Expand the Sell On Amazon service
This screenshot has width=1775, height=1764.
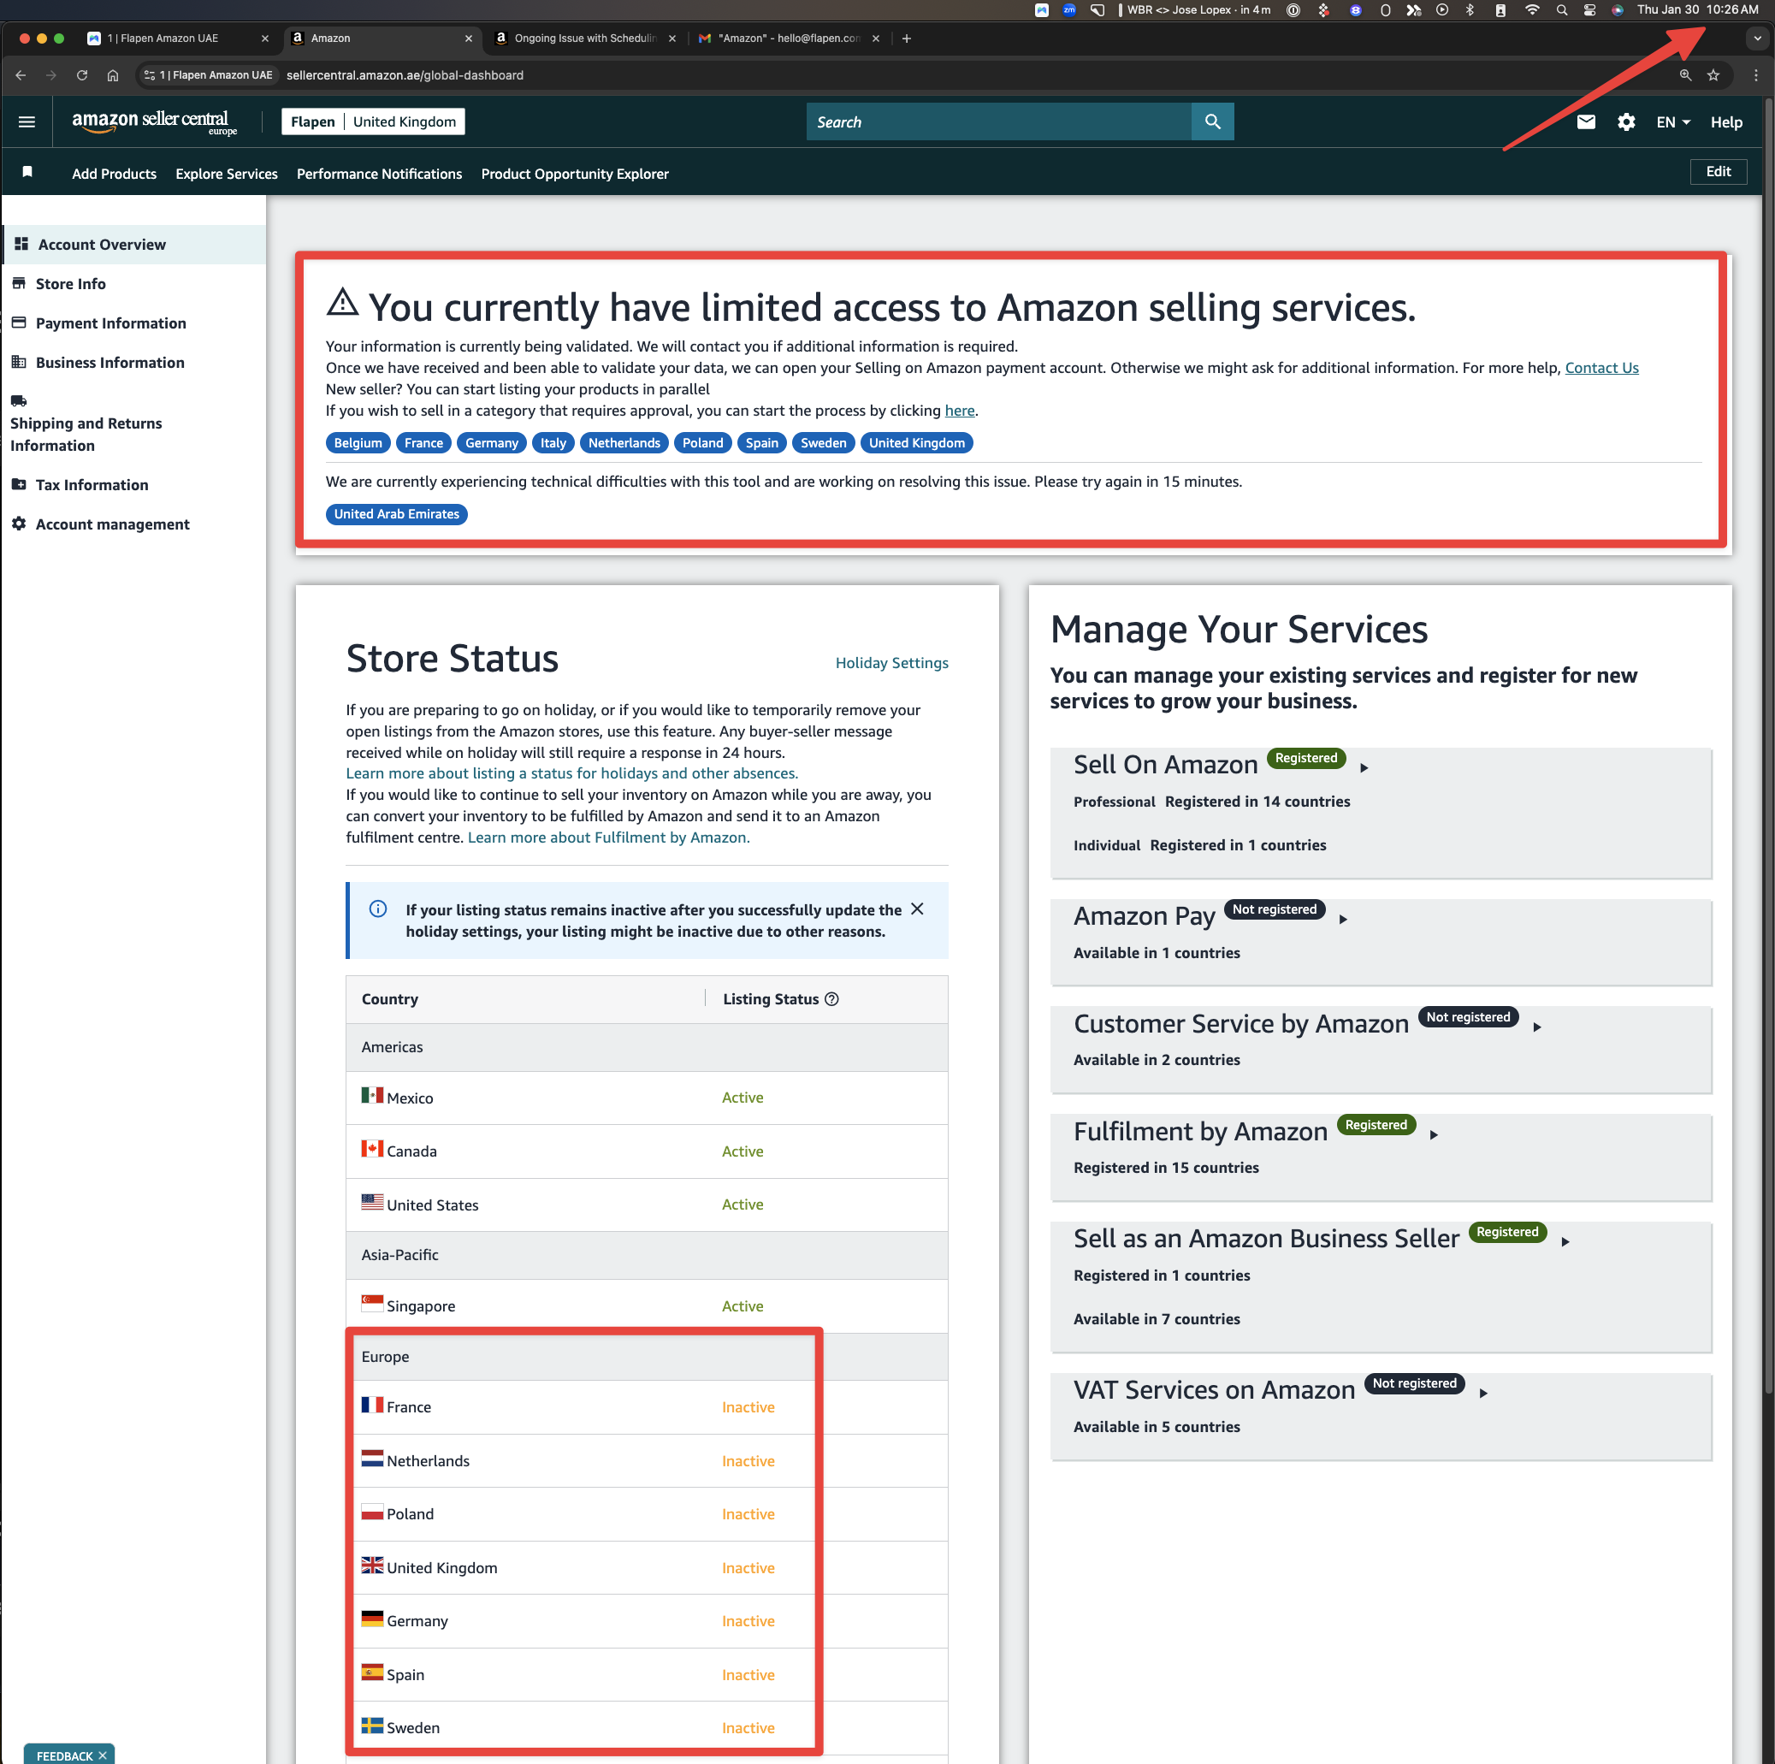point(1364,767)
